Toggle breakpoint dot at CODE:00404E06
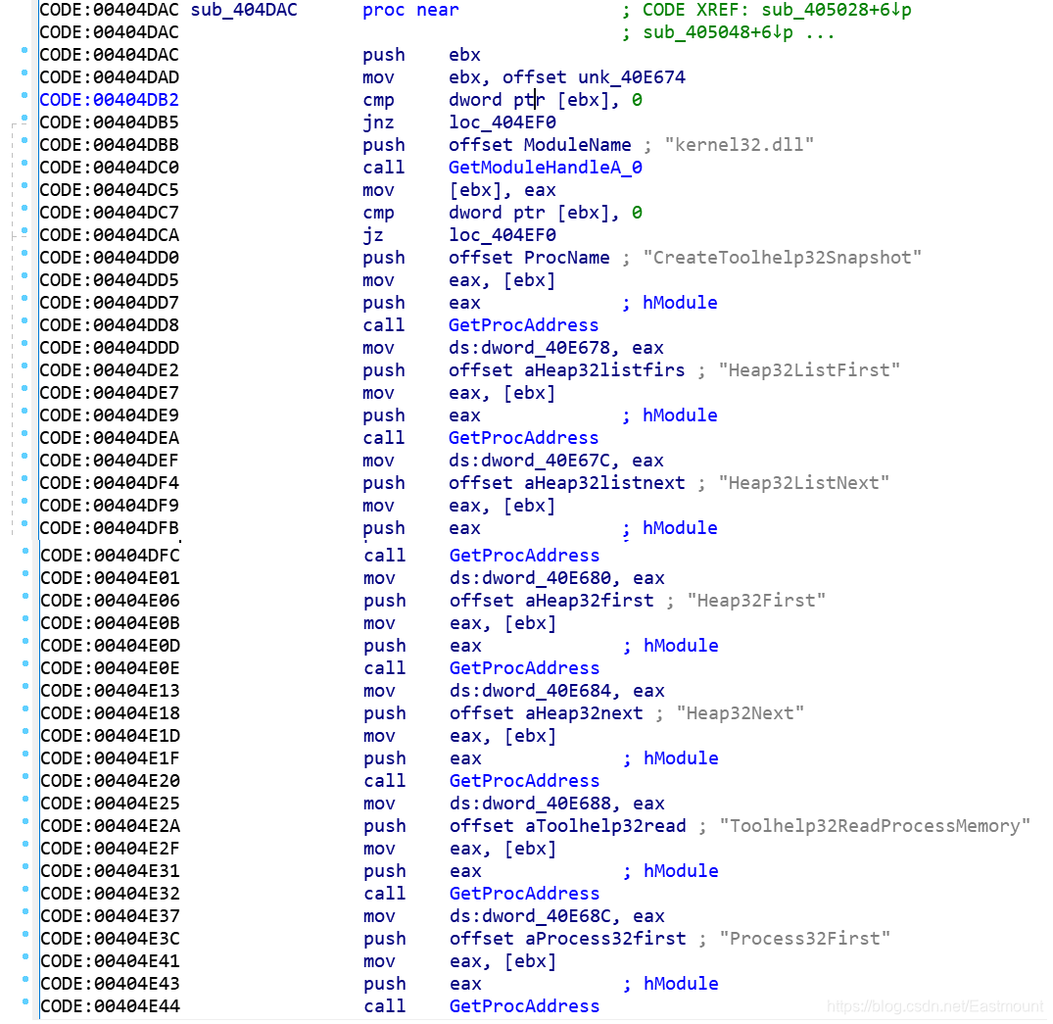 (x=25, y=596)
